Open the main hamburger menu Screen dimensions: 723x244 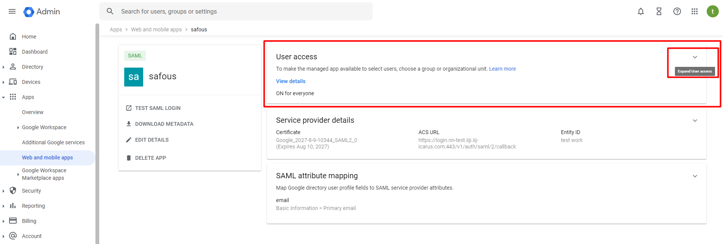(12, 11)
